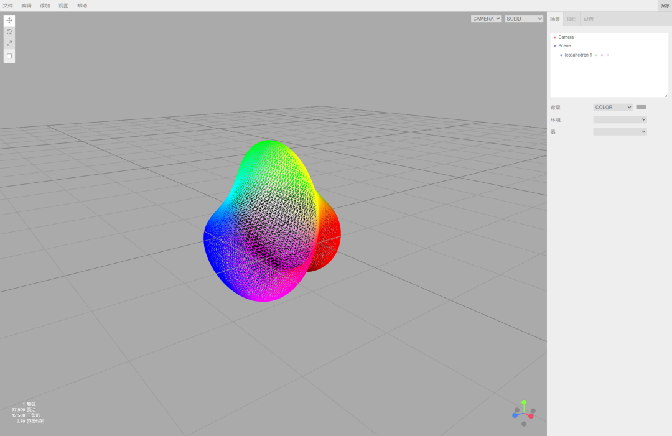Click the 37,500 vertices stat

pyautogui.click(x=19, y=410)
